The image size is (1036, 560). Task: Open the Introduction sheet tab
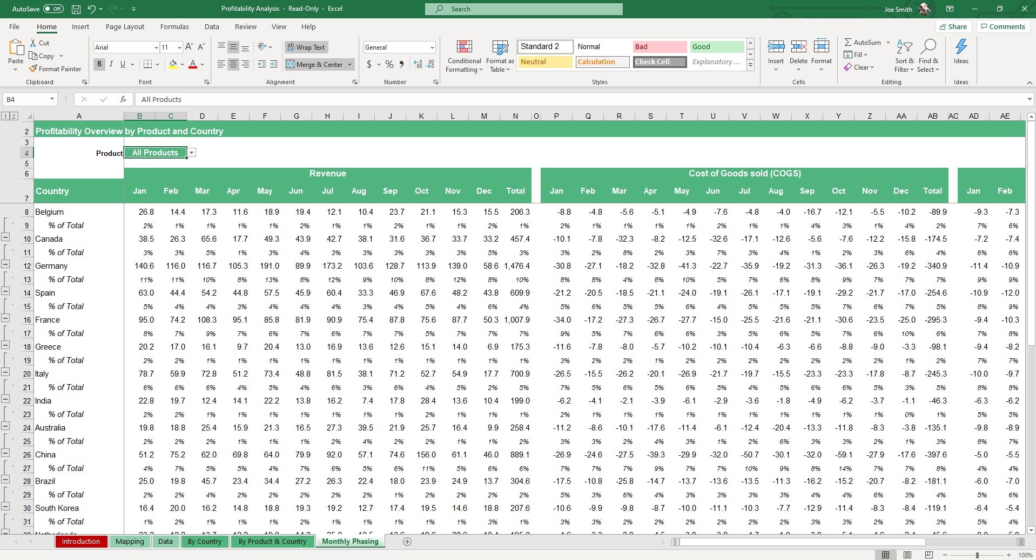coord(81,542)
